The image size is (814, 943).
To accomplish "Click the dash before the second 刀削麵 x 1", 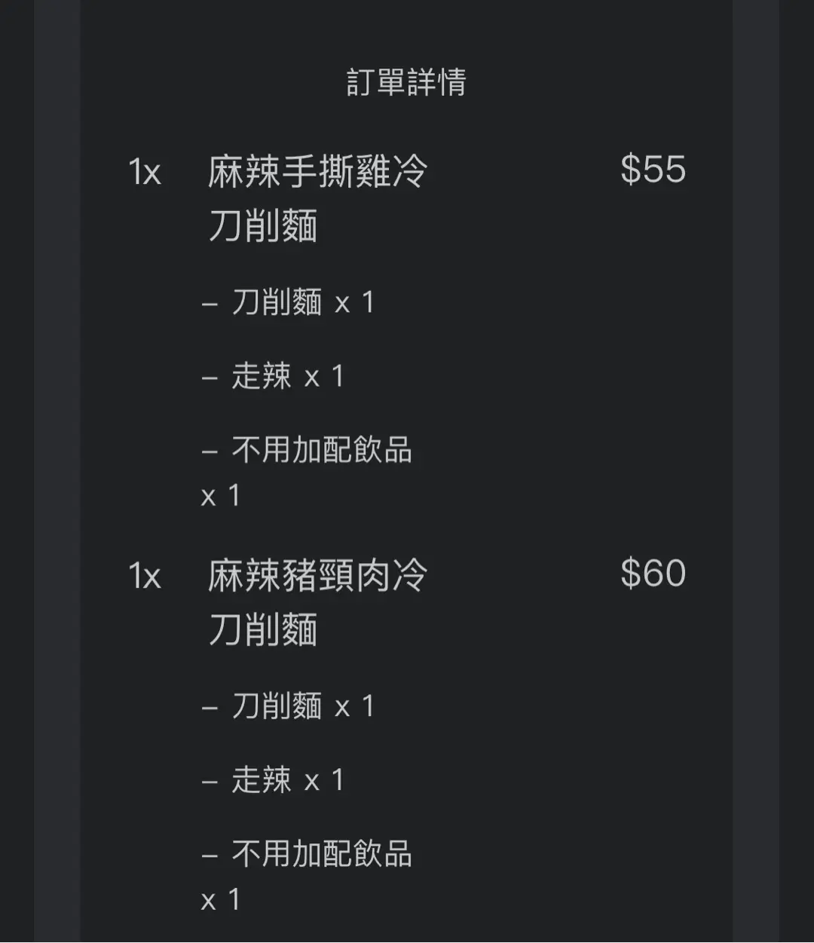I will tap(210, 707).
